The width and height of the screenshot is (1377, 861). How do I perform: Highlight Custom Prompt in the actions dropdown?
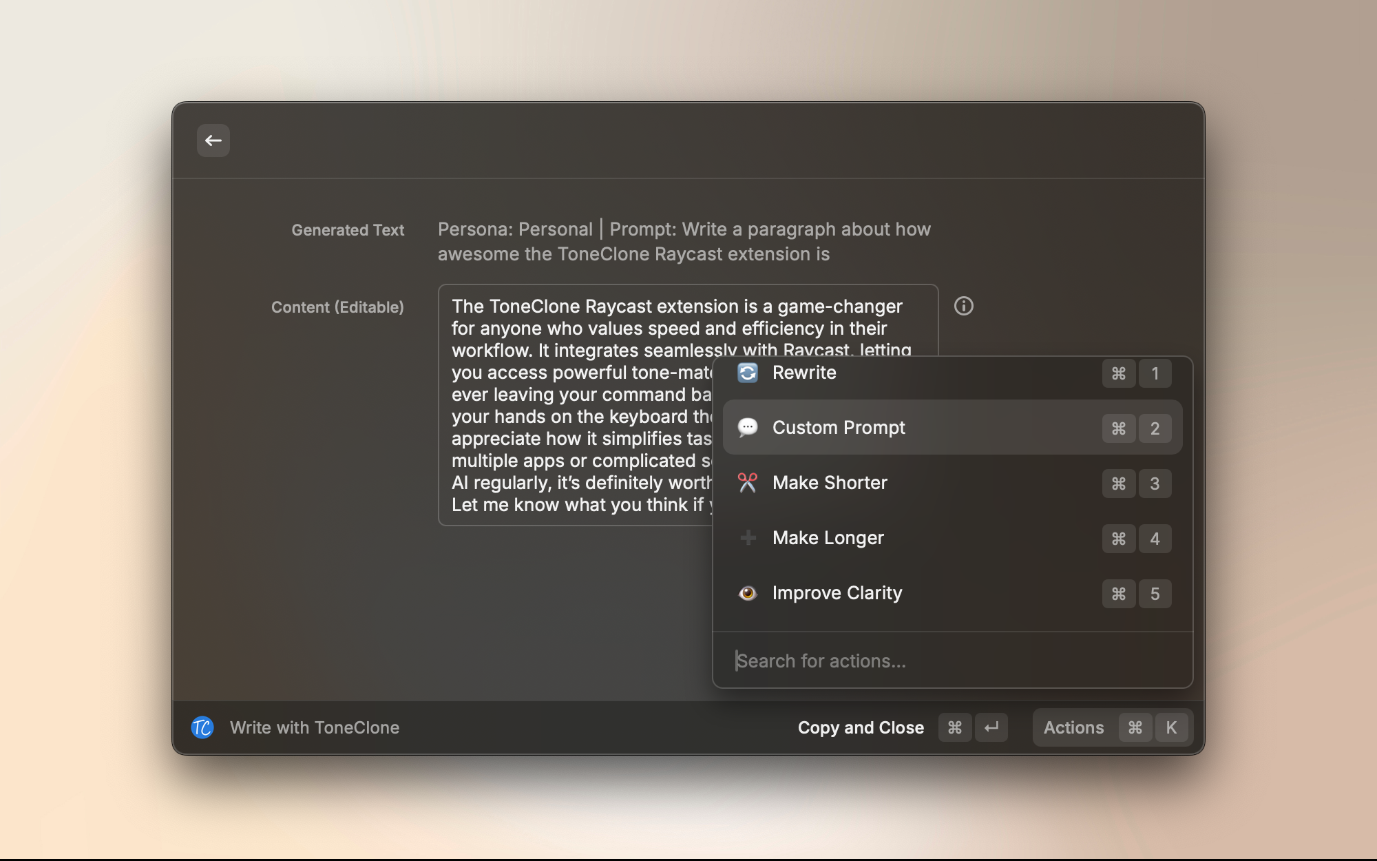pos(839,427)
